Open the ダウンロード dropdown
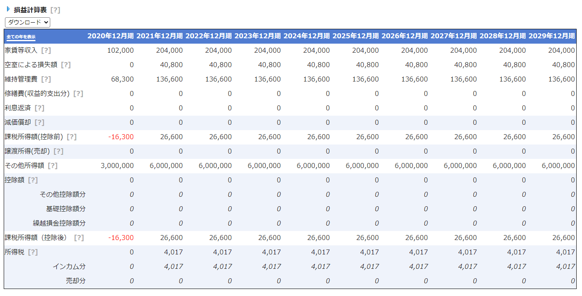Viewport: 582px width, 296px height. pos(28,22)
